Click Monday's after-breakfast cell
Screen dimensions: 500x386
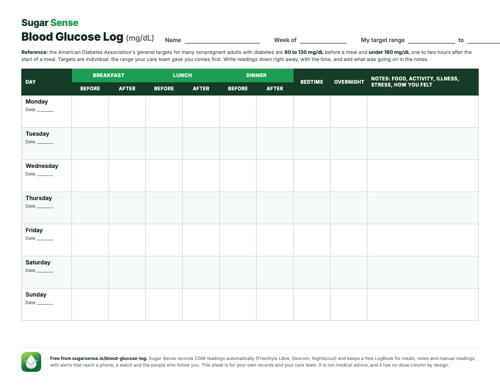point(127,112)
